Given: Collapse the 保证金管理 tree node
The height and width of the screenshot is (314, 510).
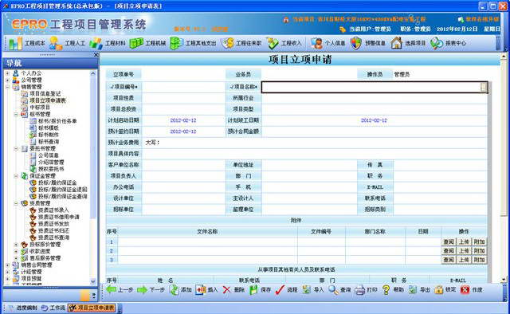Looking at the screenshot, I should pyautogui.click(x=16, y=175).
